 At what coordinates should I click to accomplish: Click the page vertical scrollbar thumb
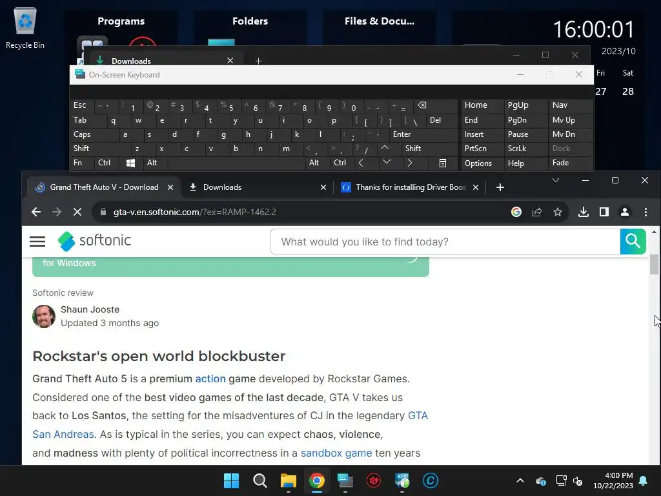pyautogui.click(x=654, y=264)
